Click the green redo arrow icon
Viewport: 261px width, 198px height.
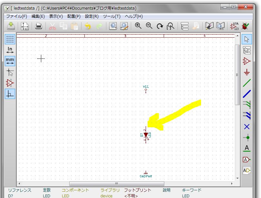[x=99, y=26]
